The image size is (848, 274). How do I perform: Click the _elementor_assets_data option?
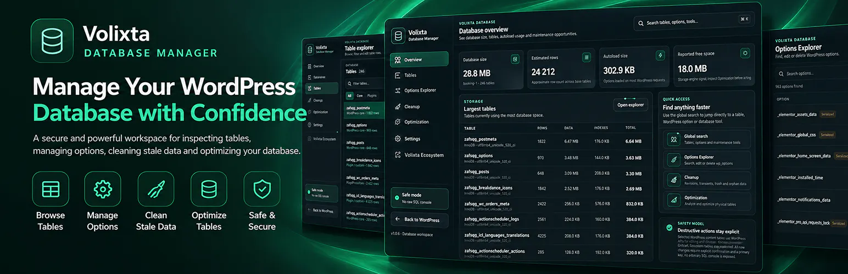click(797, 115)
